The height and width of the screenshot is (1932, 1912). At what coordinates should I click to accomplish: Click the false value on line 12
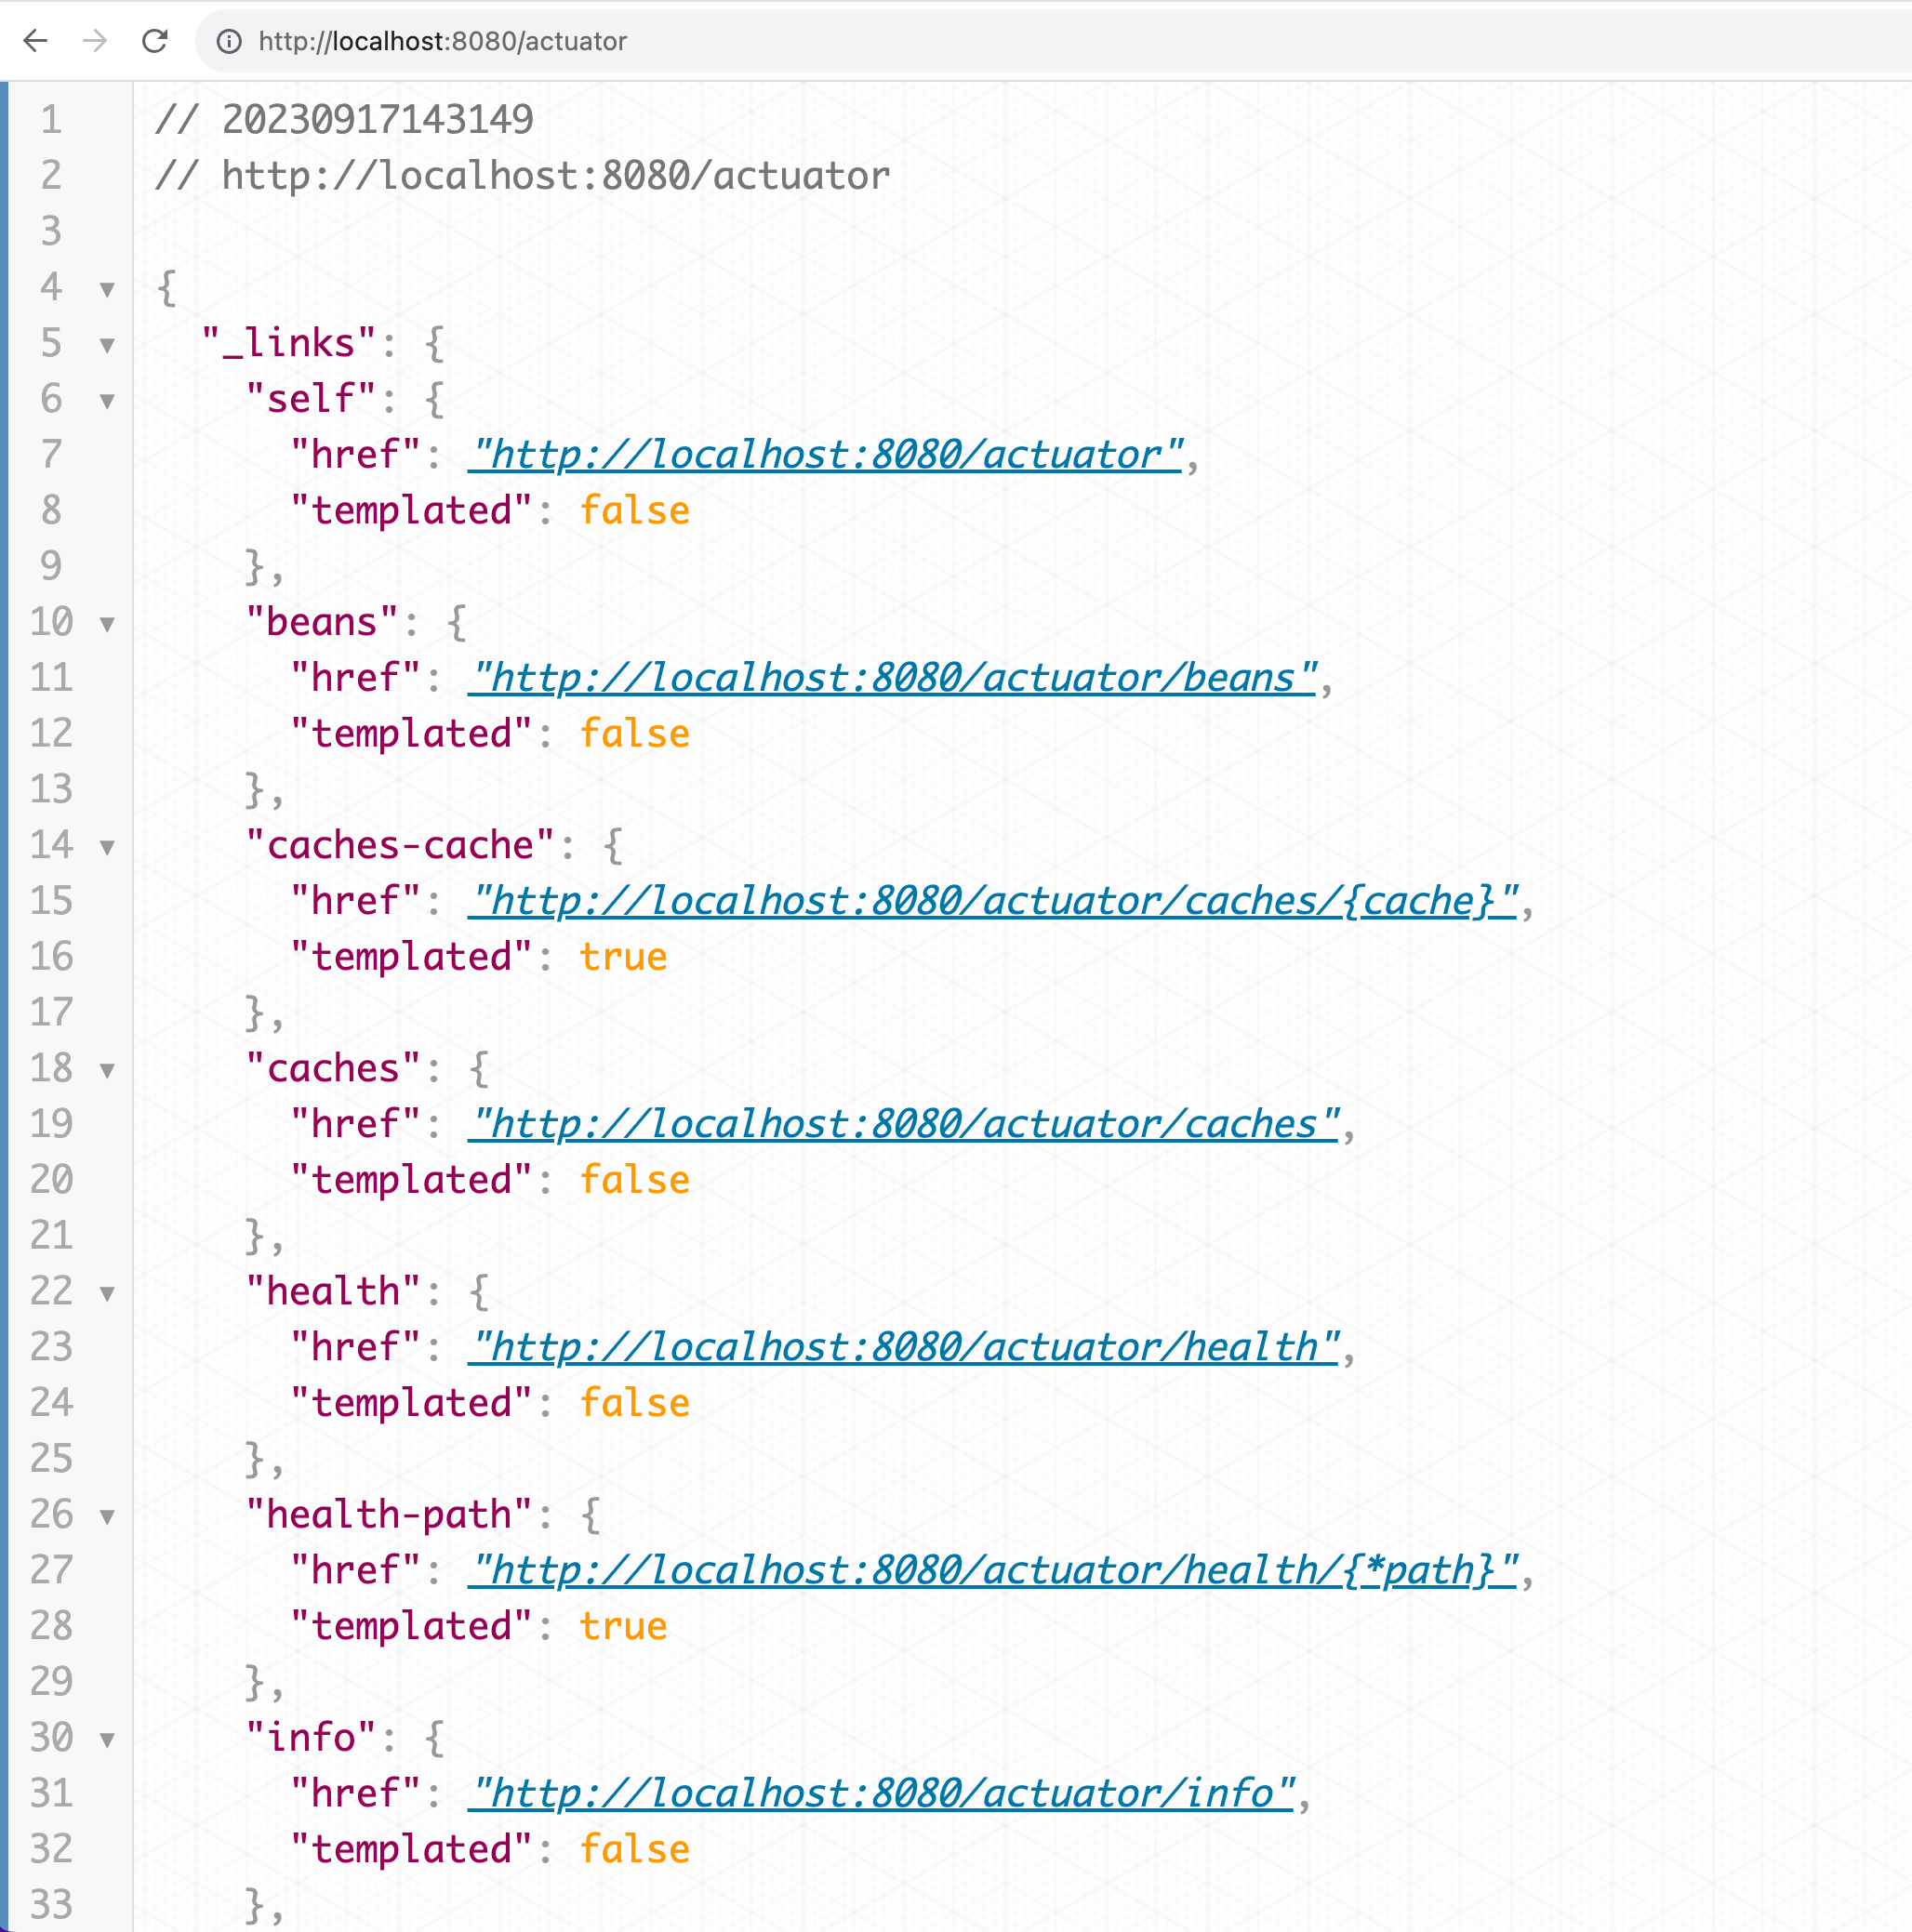[635, 734]
